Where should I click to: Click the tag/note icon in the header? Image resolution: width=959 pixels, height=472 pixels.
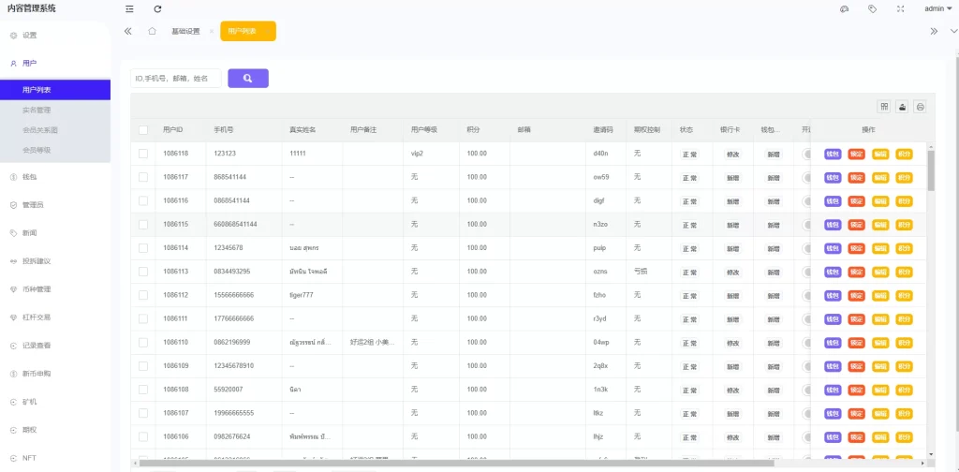tap(872, 8)
